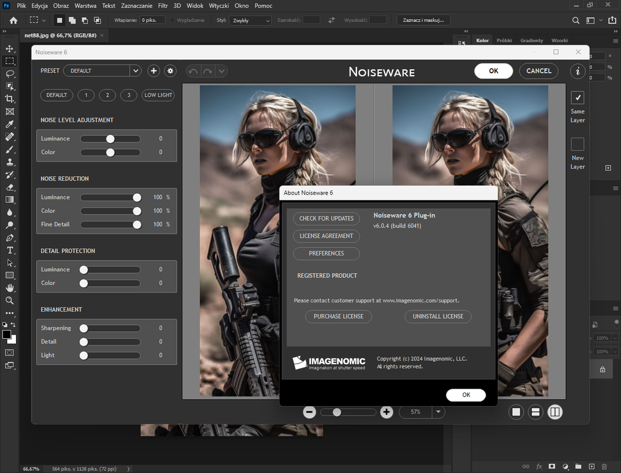Open the Plik menu
Screen dimensions: 621x473
point(21,5)
